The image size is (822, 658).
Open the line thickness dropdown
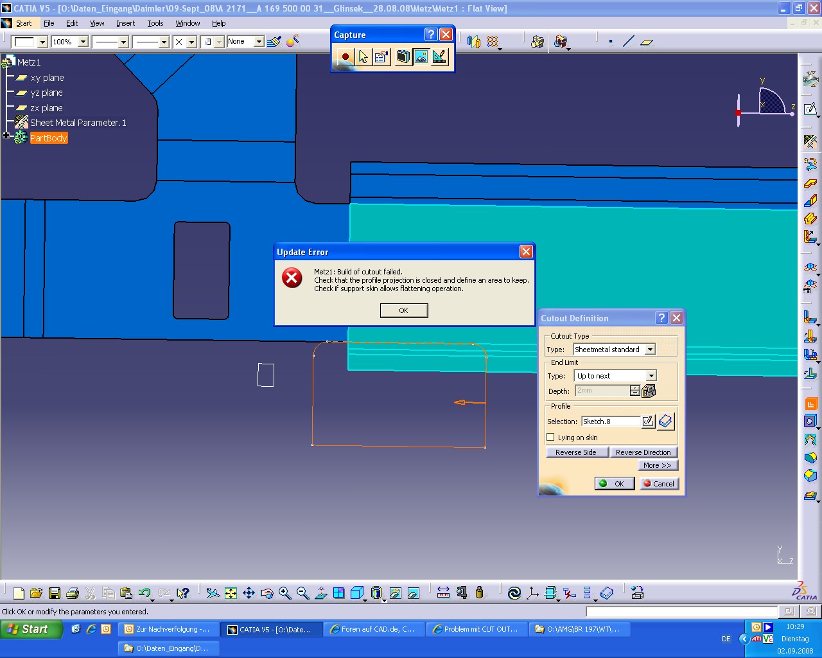coord(123,42)
